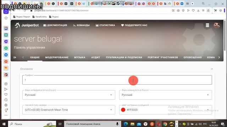This screenshot has height=127, width=227.
Task: Open the Авиабилеты bookmark
Action: pos(40,17)
